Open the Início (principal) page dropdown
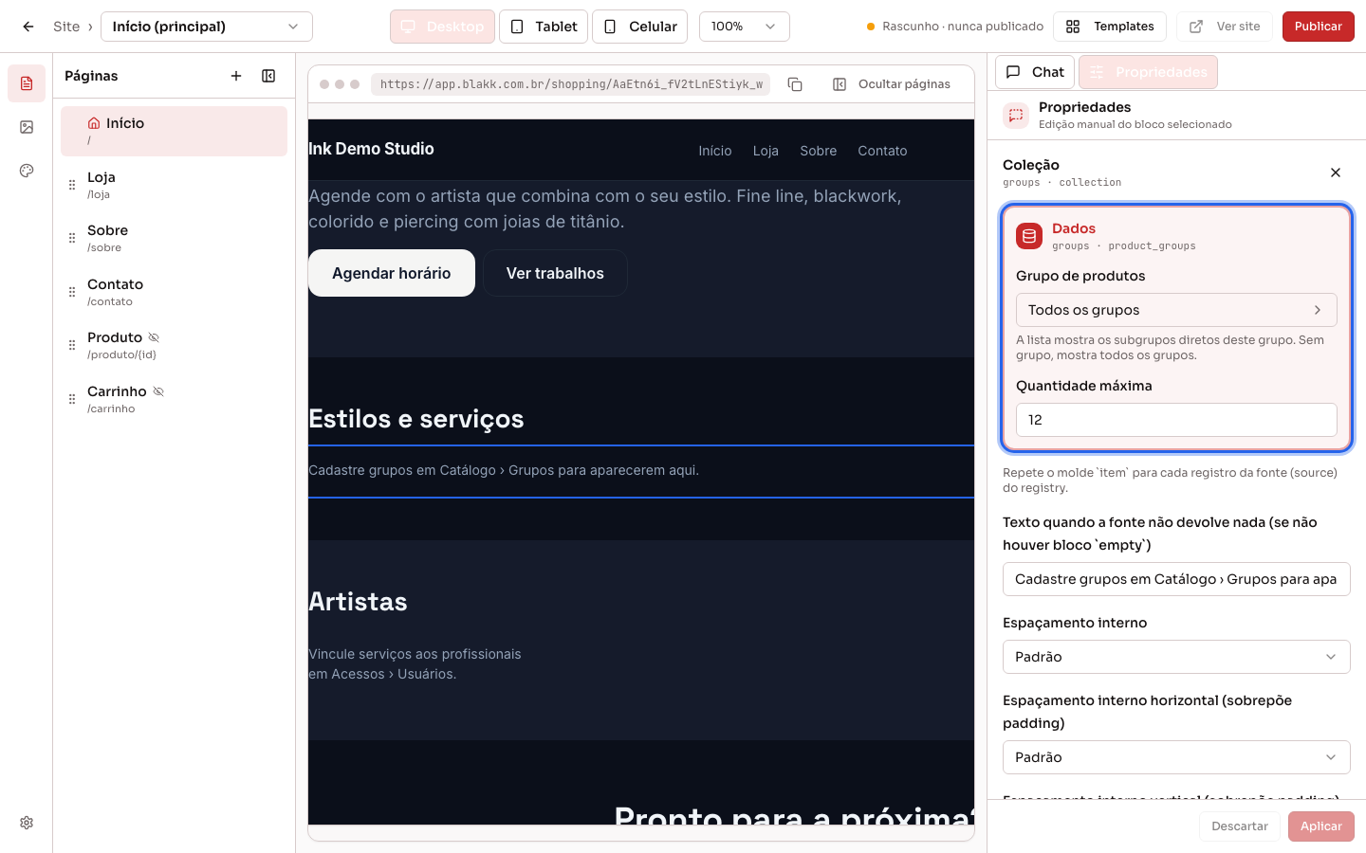The width and height of the screenshot is (1366, 853). tap(207, 27)
